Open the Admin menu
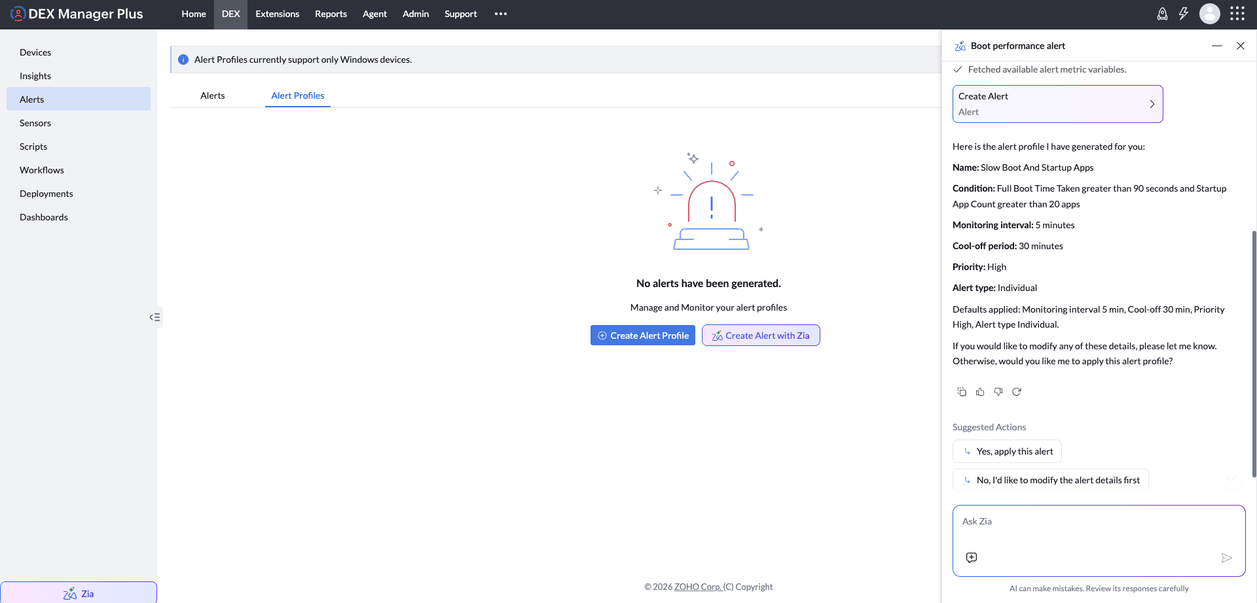 click(416, 14)
